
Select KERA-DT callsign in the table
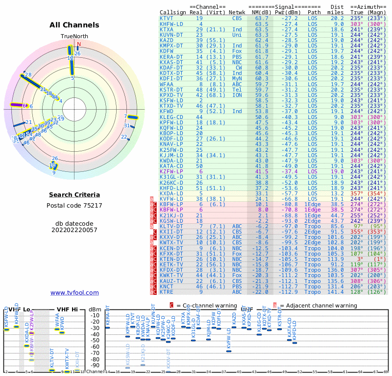click(x=171, y=57)
